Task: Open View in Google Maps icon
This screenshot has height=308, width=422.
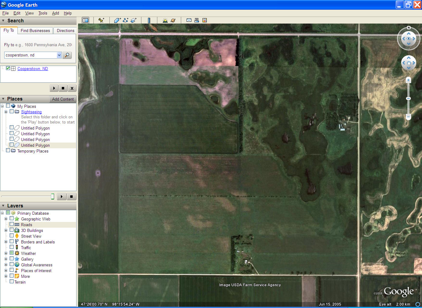Action: coord(205,20)
